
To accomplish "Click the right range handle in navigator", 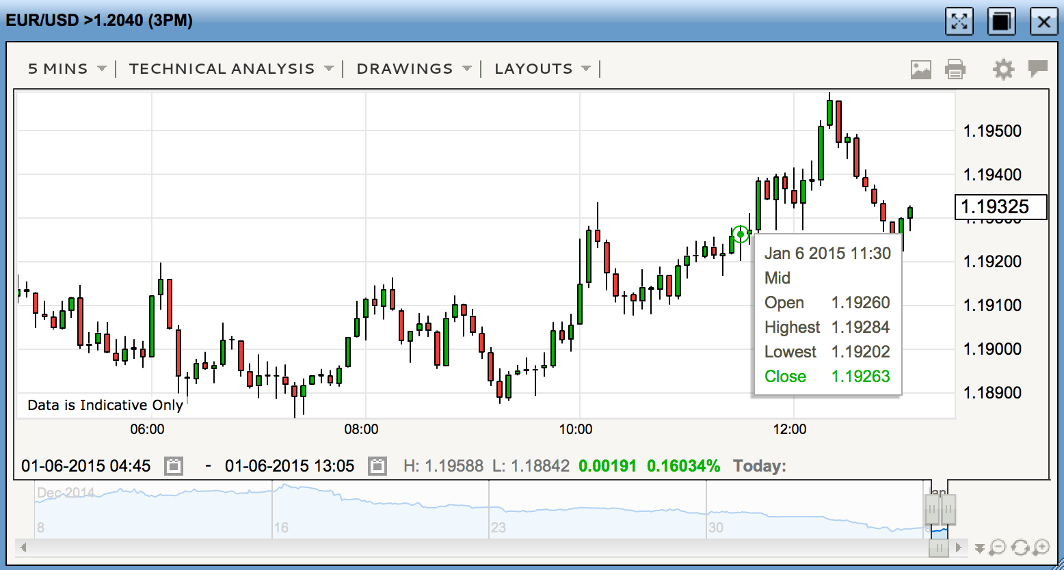I will tap(948, 509).
